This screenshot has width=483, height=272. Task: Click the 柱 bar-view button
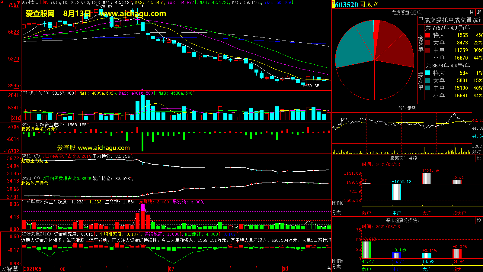coord(472,12)
